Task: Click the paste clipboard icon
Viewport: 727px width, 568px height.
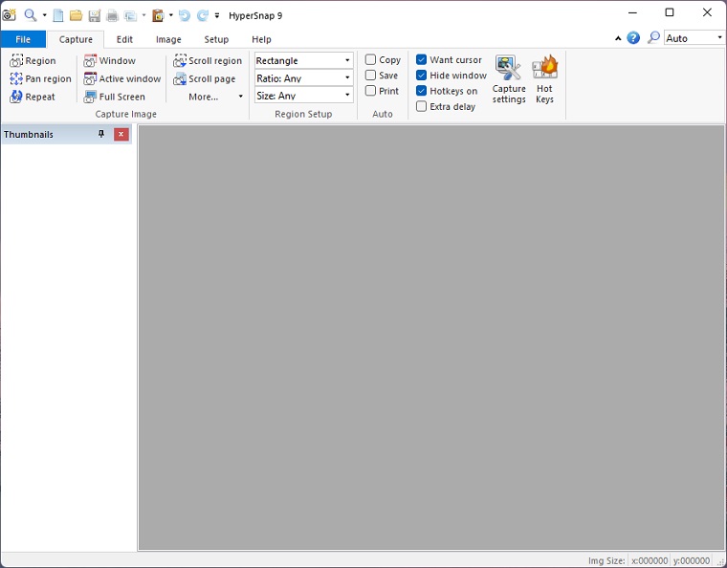Action: pos(158,15)
